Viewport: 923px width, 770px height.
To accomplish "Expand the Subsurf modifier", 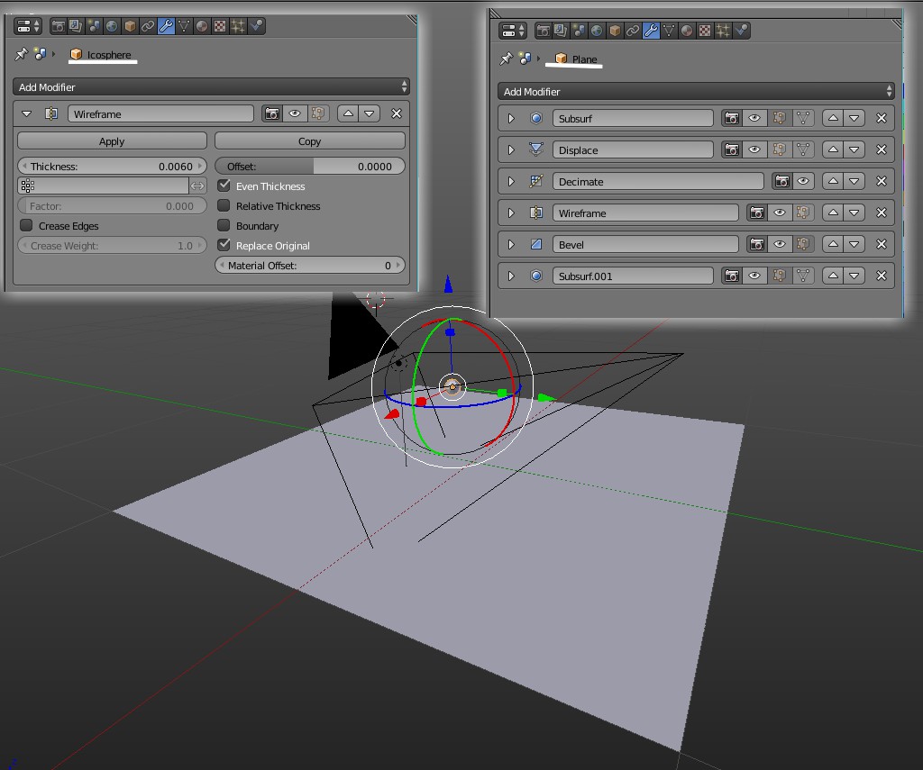I will point(511,118).
